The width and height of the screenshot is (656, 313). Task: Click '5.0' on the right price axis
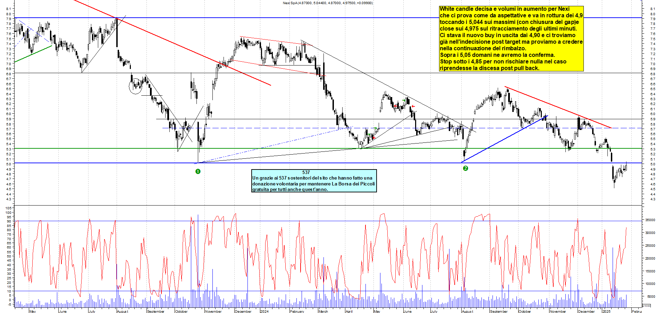653,164
